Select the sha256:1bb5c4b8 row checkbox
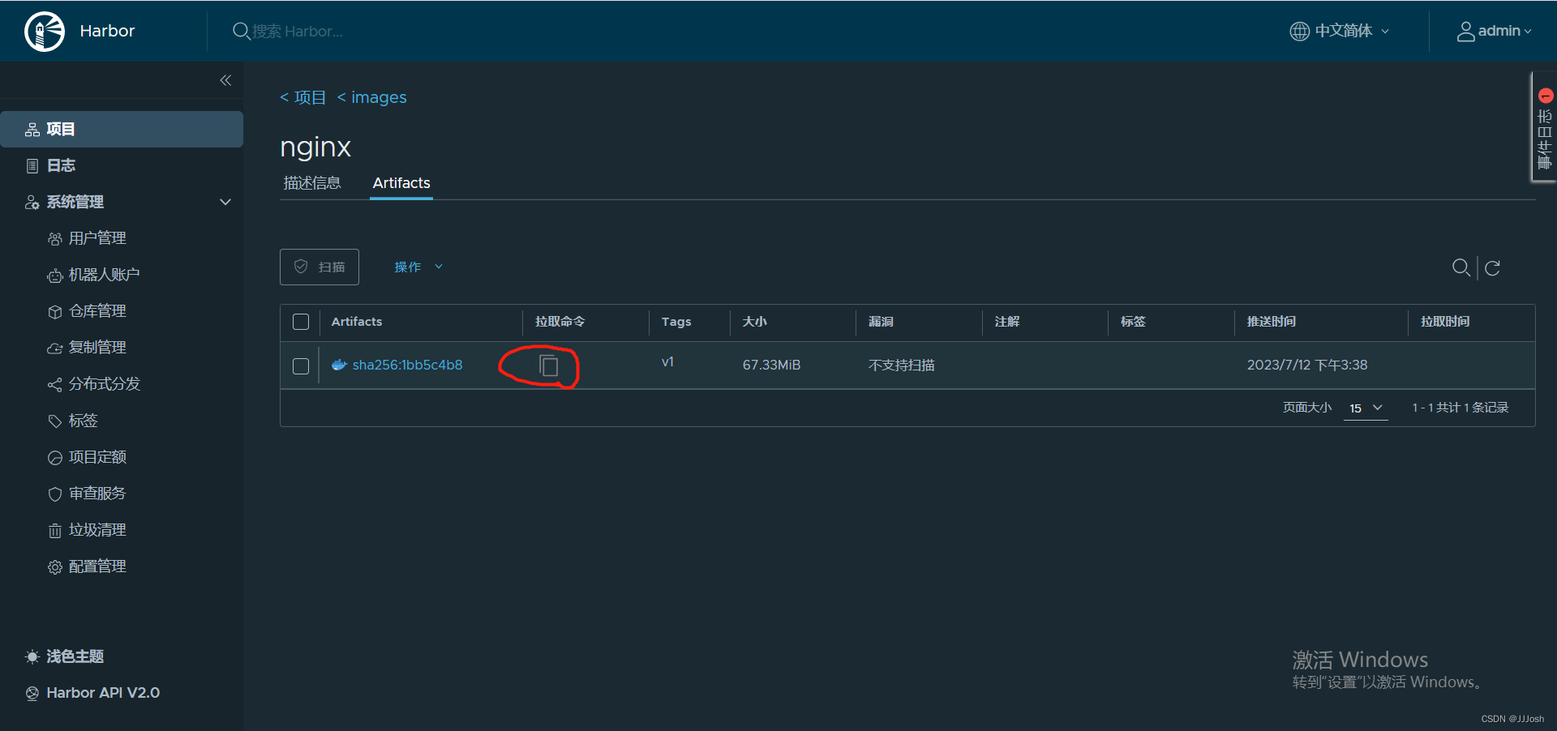Screen dimensions: 1557x731 point(301,366)
